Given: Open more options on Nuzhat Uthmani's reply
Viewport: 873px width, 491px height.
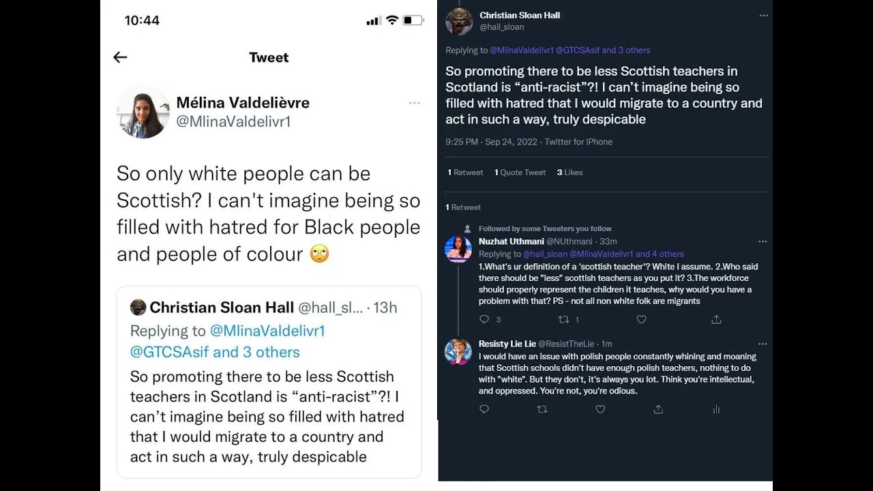Looking at the screenshot, I should 763,241.
